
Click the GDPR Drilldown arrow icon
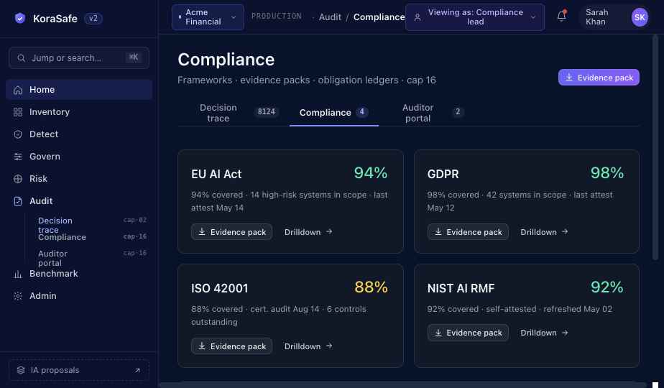(565, 231)
